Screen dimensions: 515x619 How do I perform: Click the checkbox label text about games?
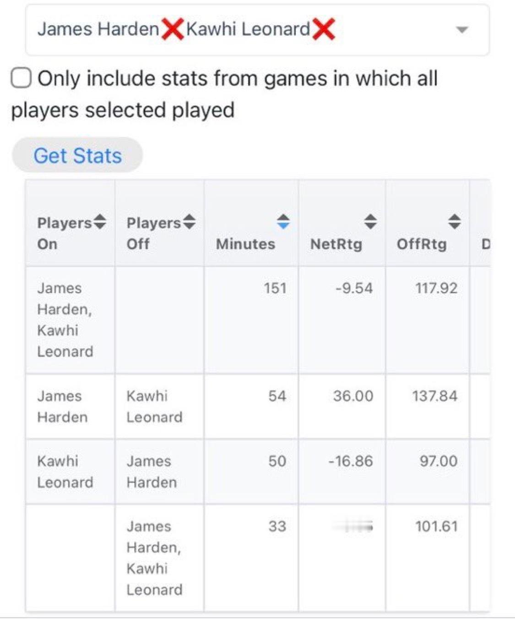224,94
